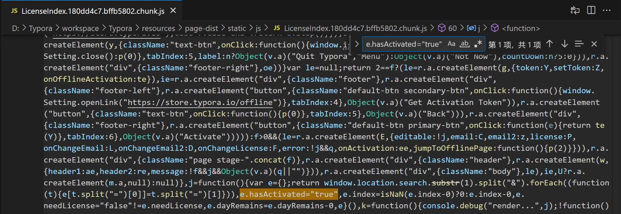Click the onActivation property

point(366,148)
